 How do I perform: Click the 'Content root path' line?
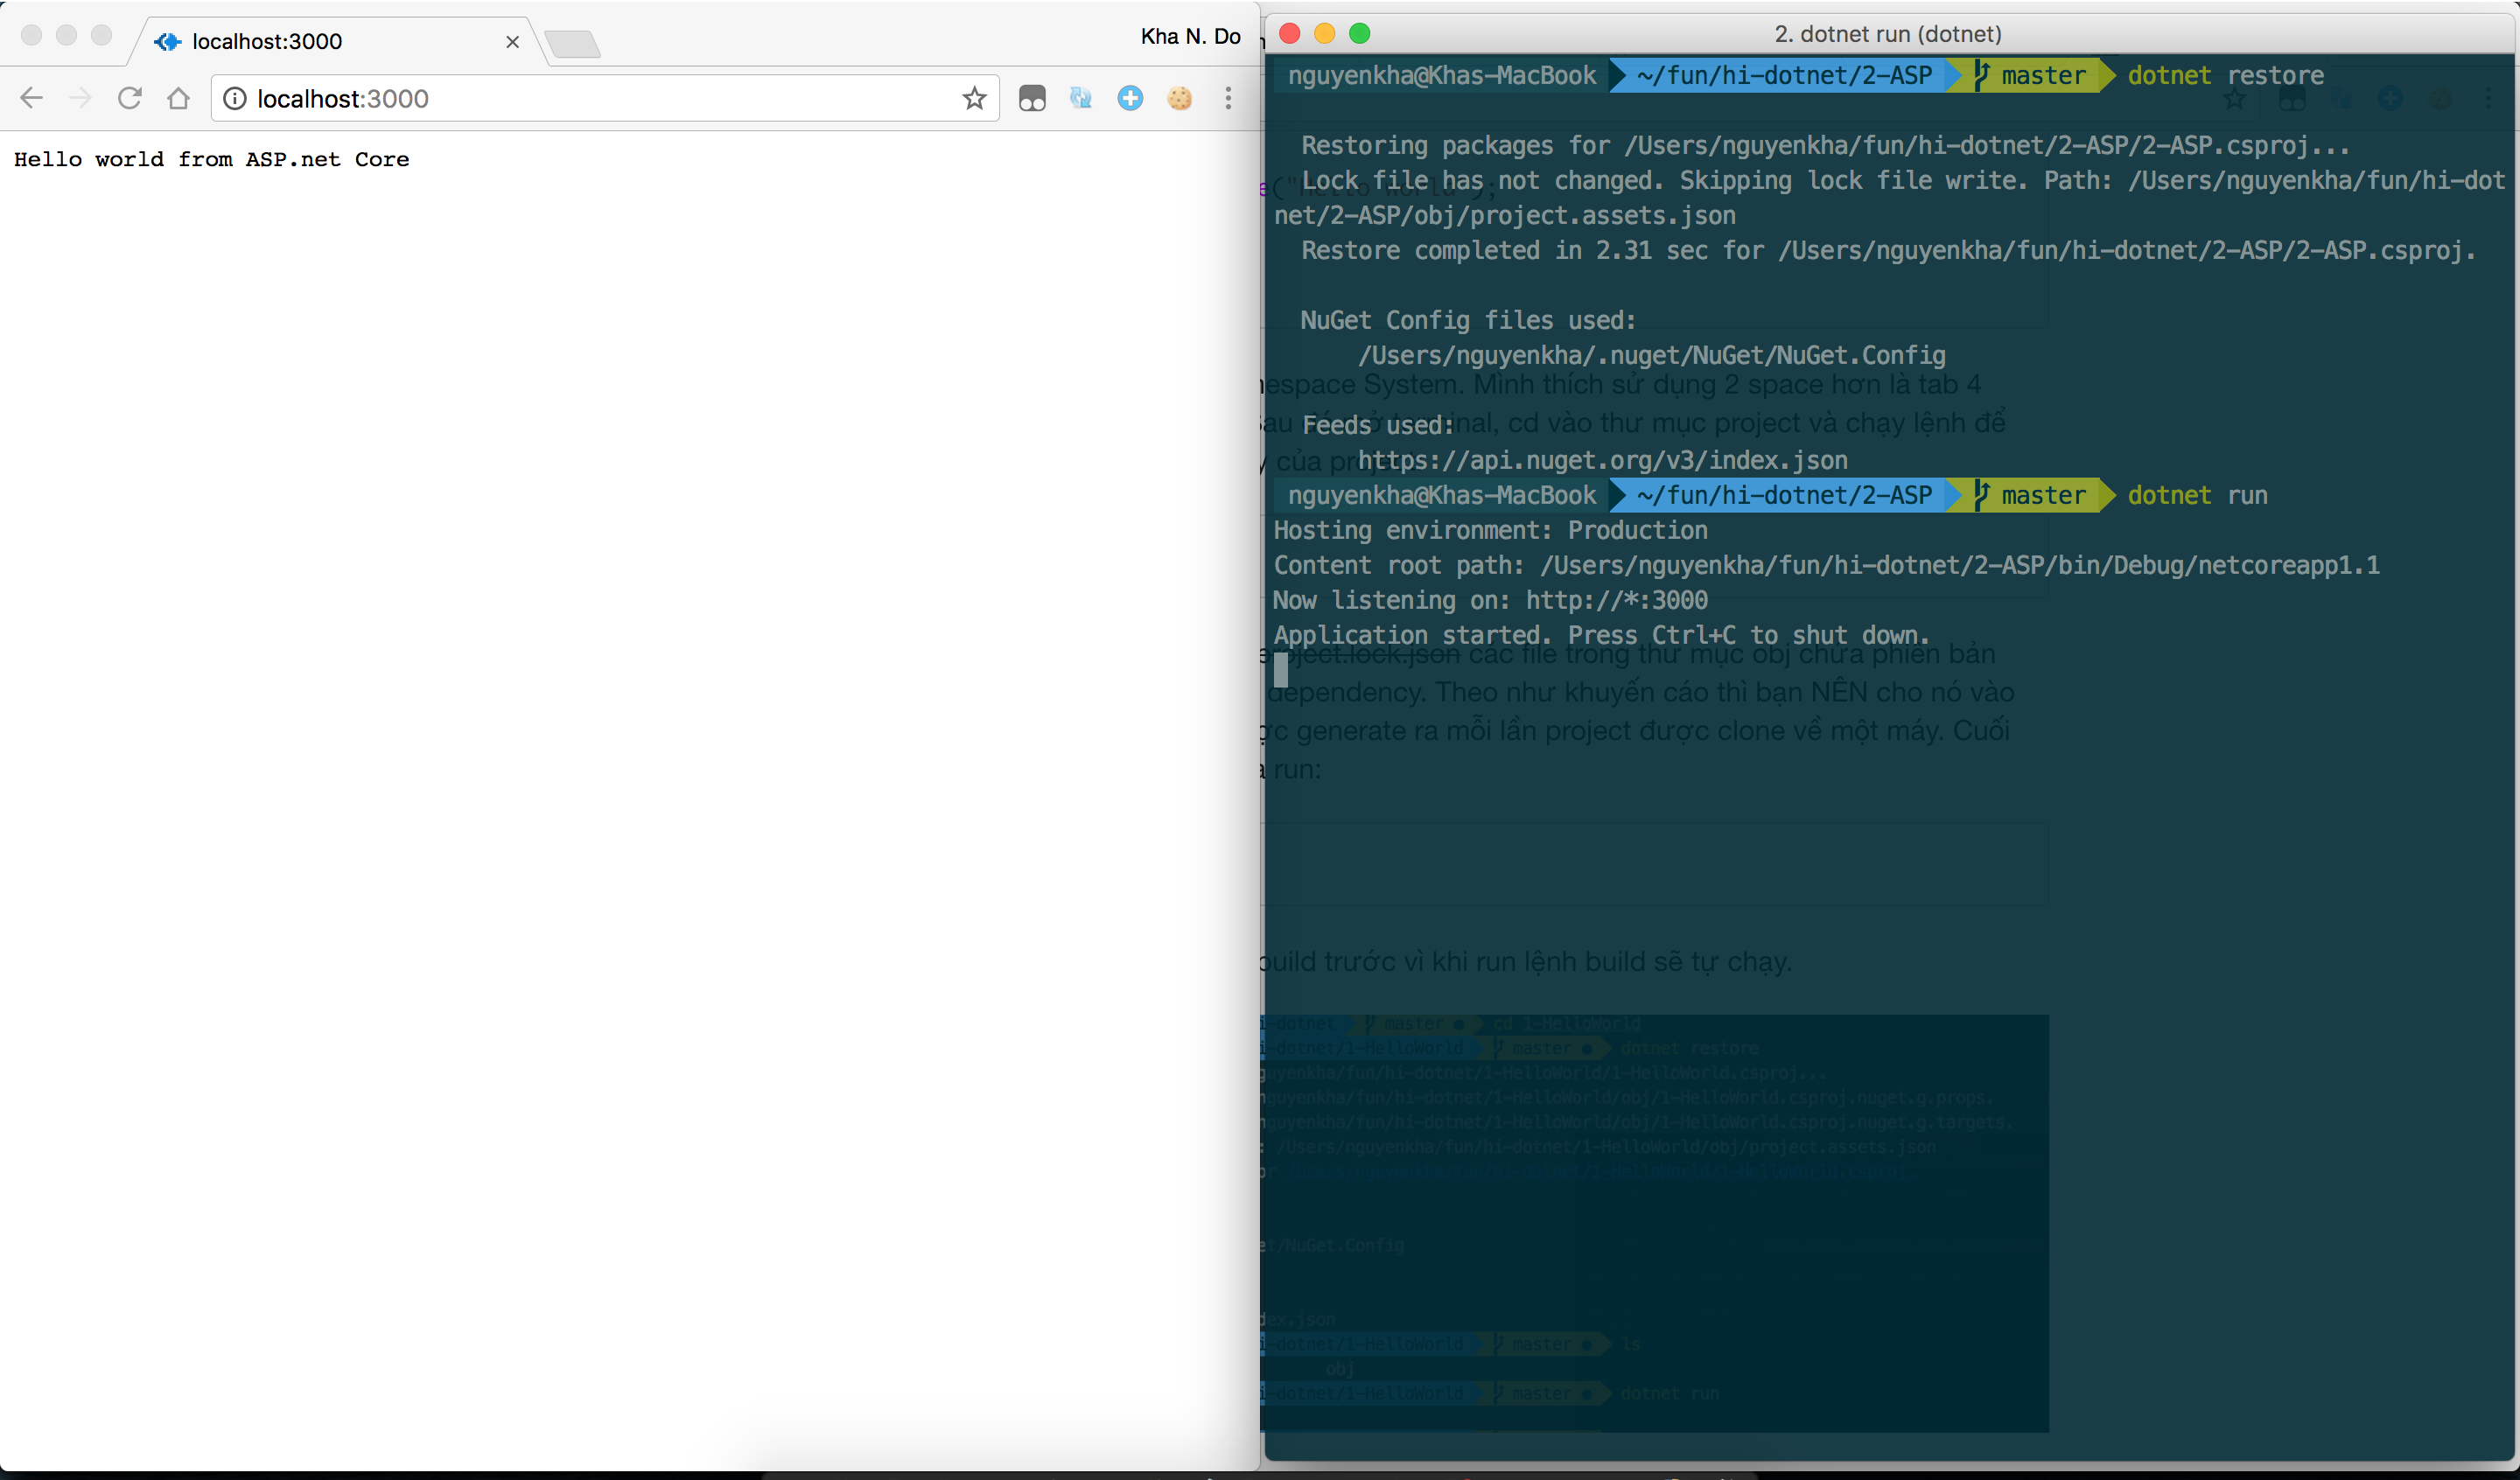(x=1827, y=565)
